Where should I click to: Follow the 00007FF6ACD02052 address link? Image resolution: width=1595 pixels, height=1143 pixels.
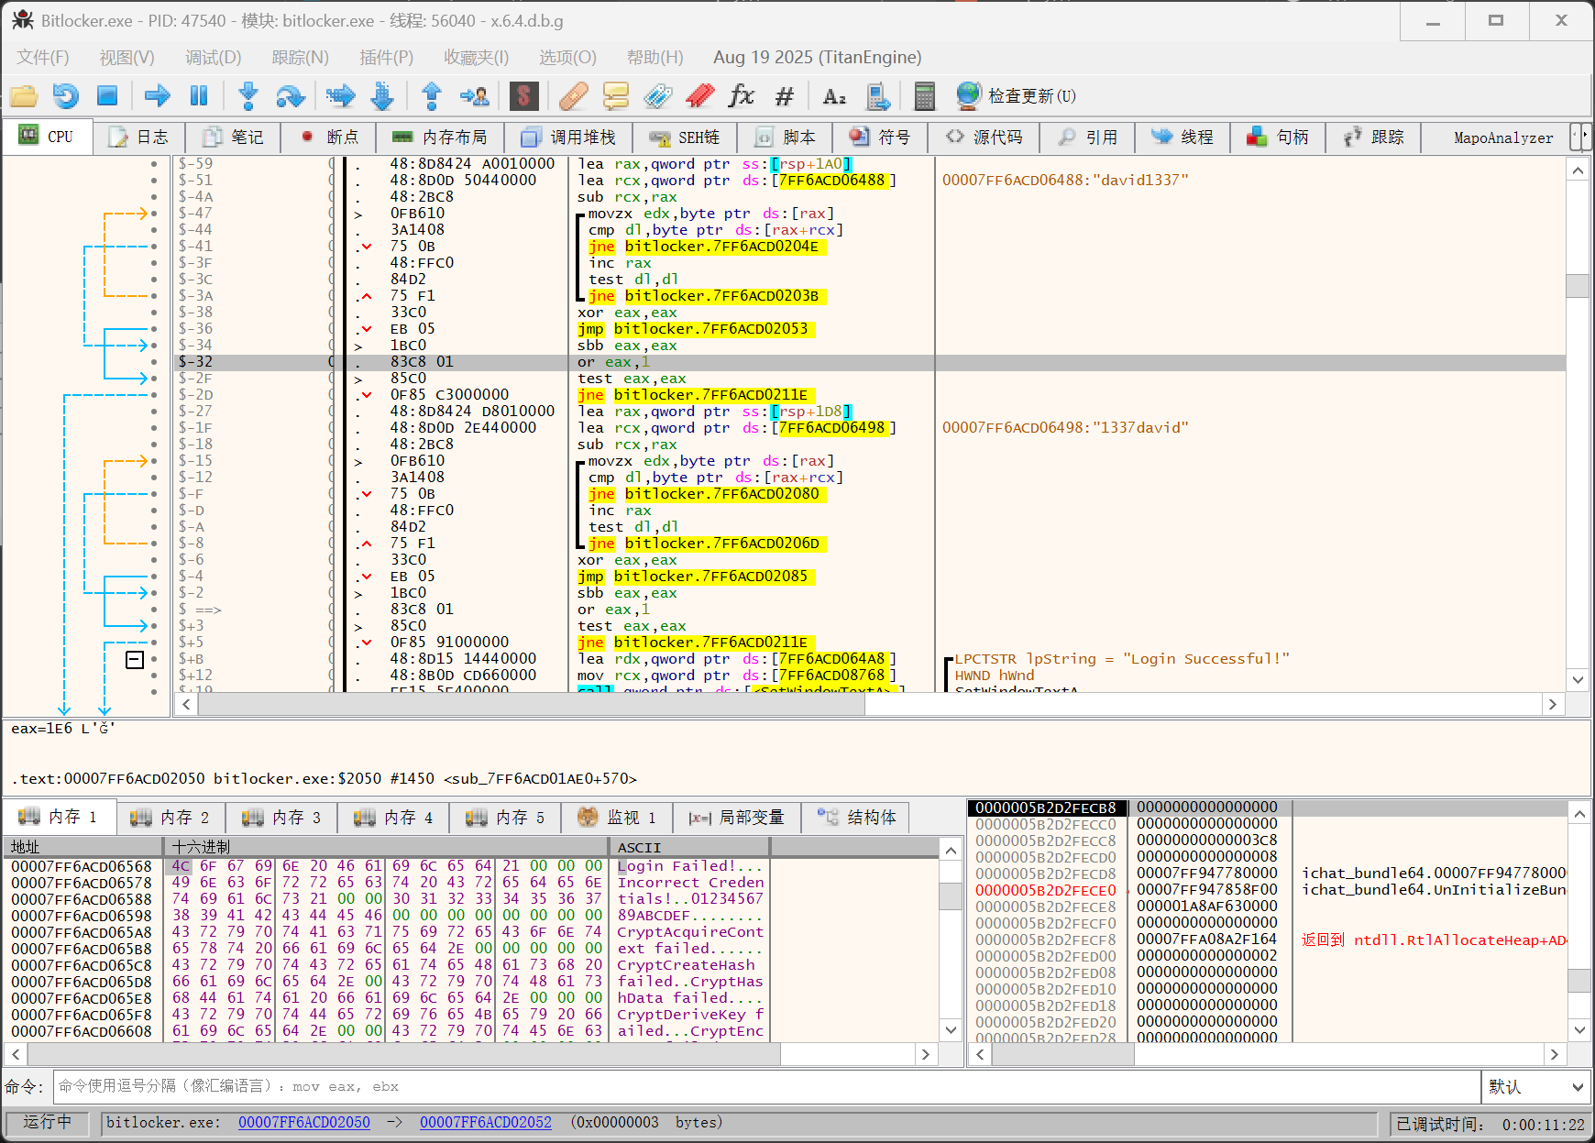pos(486,1123)
